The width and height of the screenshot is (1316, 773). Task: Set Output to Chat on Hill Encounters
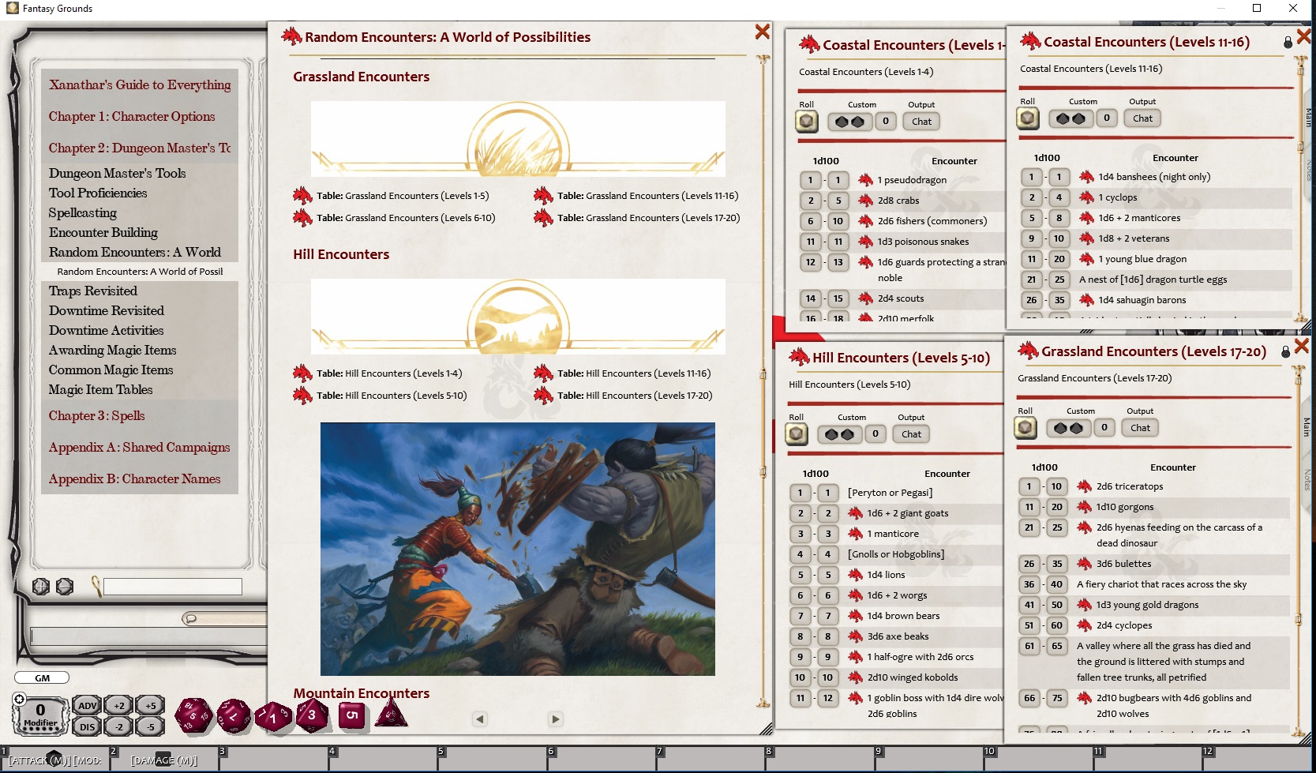tap(910, 433)
